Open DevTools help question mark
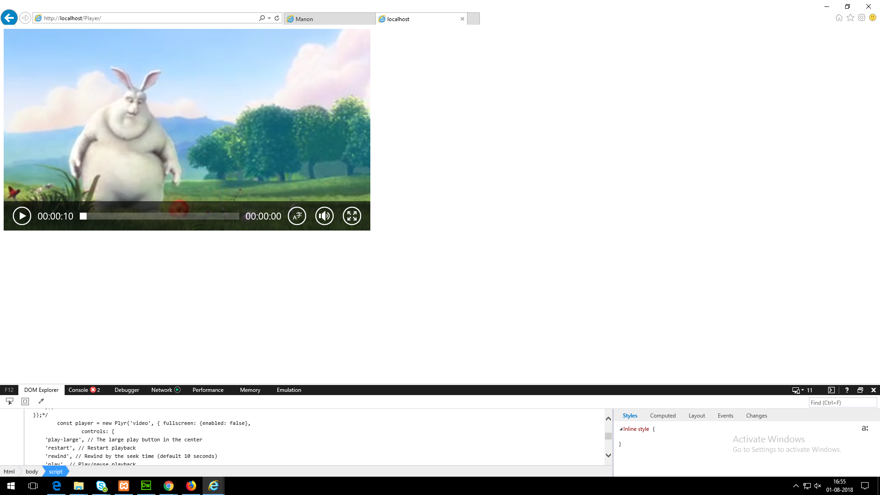 point(847,390)
